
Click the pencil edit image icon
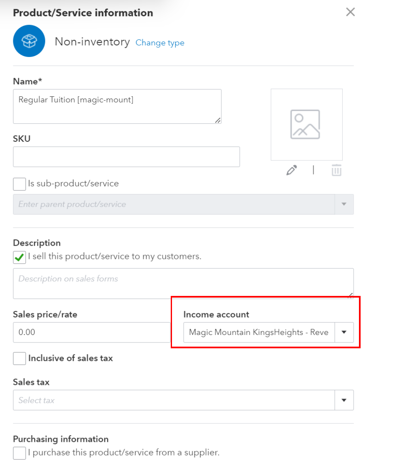pos(291,170)
